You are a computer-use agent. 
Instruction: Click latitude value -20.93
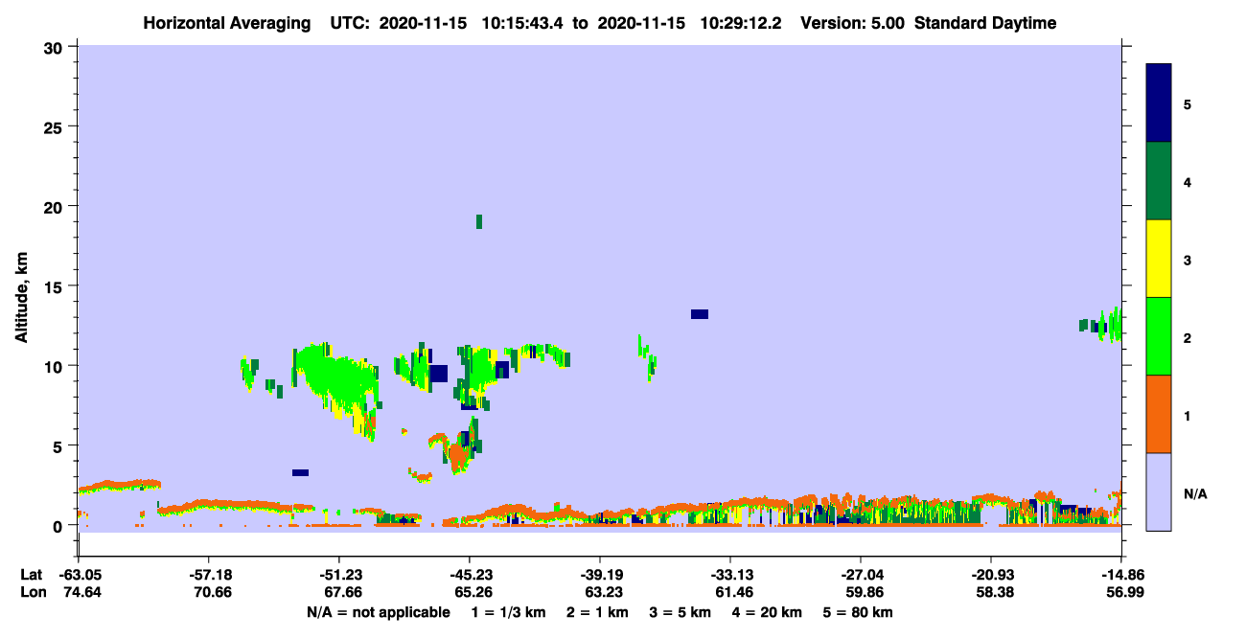tap(991, 575)
